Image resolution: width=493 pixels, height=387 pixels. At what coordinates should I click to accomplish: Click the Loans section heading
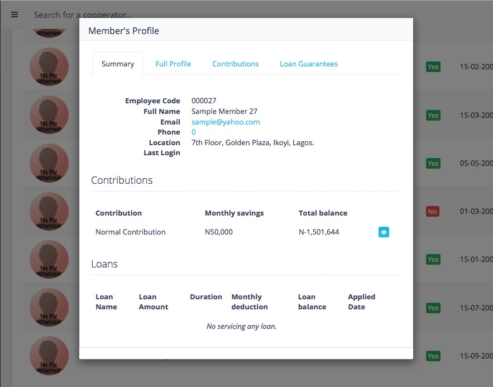click(x=104, y=264)
